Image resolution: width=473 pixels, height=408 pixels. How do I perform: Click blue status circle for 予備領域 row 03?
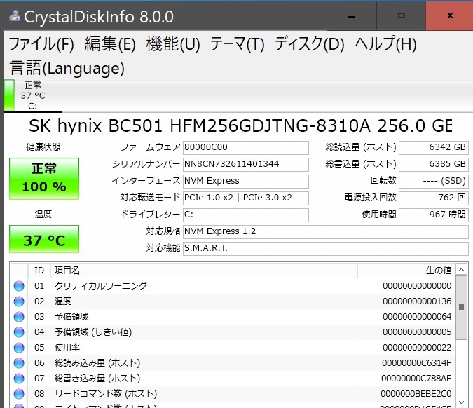click(x=19, y=317)
